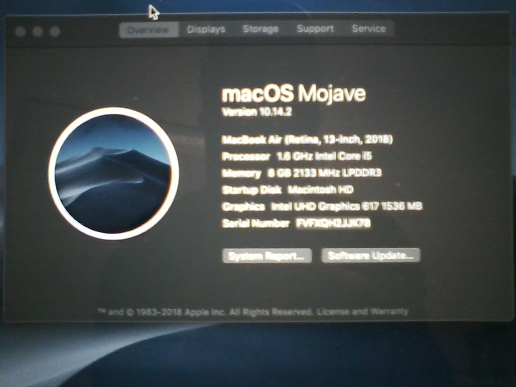Click the Version 10.14.2 text

click(257, 112)
